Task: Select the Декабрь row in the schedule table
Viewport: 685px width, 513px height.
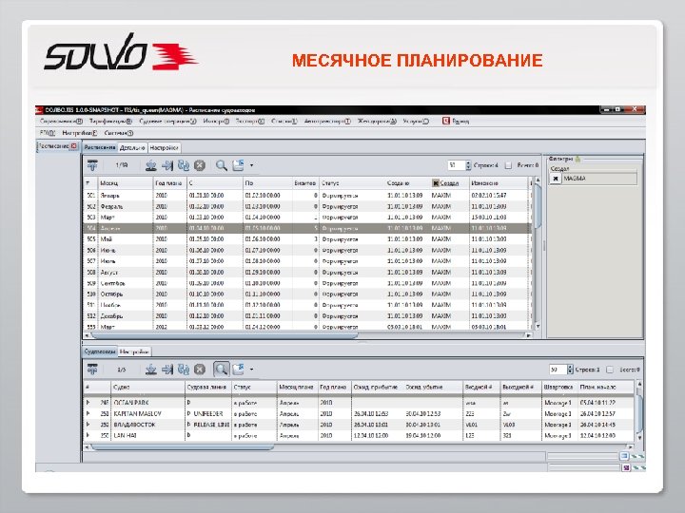Action: [307, 315]
